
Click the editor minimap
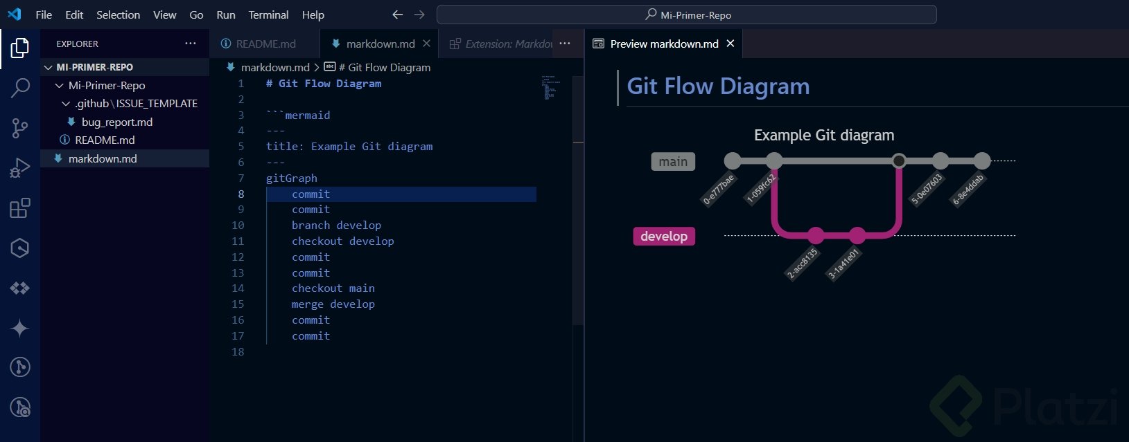[x=552, y=89]
